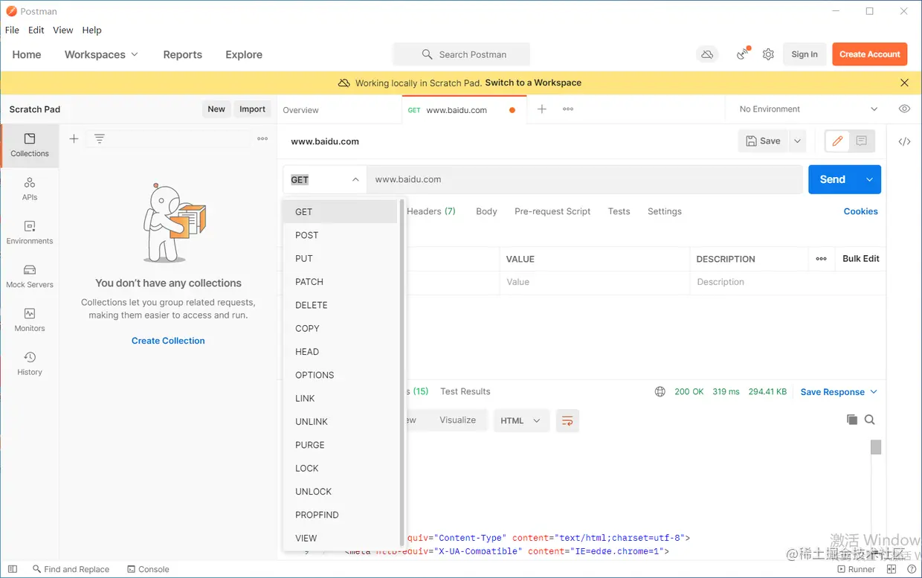
Task: Open the Console
Action: (x=148, y=569)
